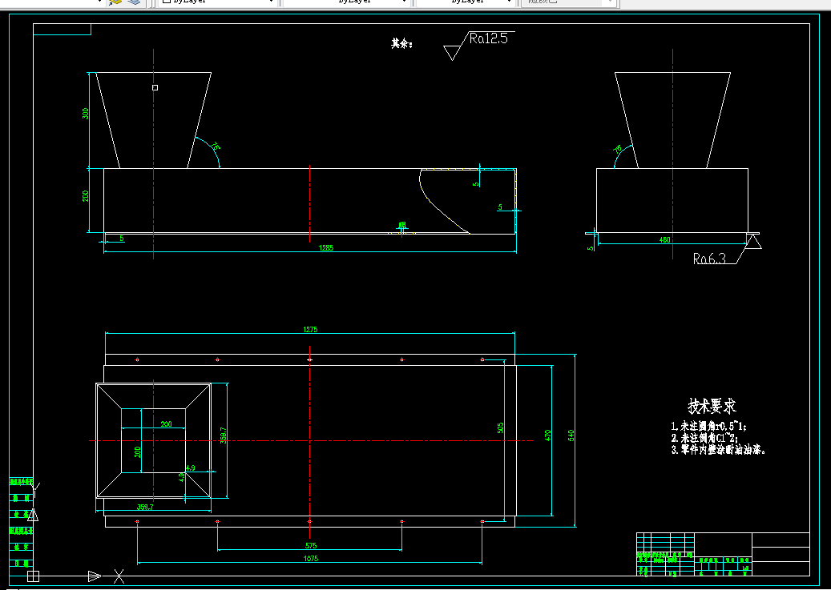Select the horizontal 4.9 dimension text
This screenshot has width=831, height=590.
pos(190,468)
